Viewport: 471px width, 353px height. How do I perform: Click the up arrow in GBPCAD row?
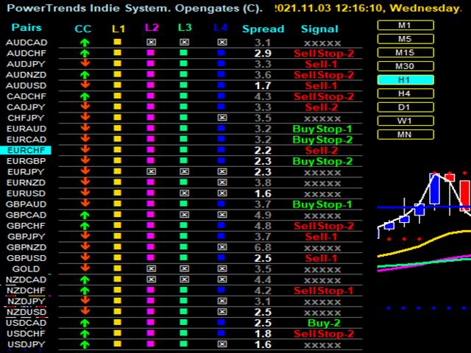pos(85,215)
